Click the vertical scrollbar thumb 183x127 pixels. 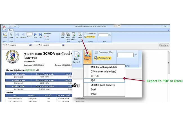pos(169,63)
